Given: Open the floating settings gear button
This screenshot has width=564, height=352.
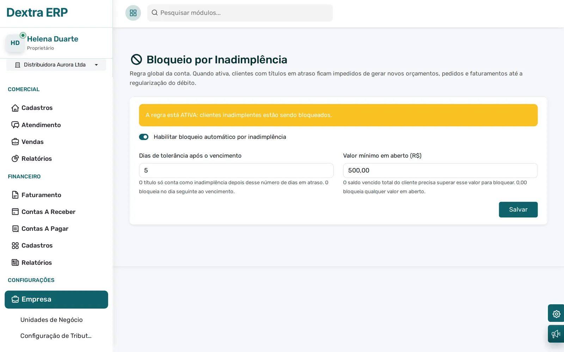Looking at the screenshot, I should pos(556,314).
